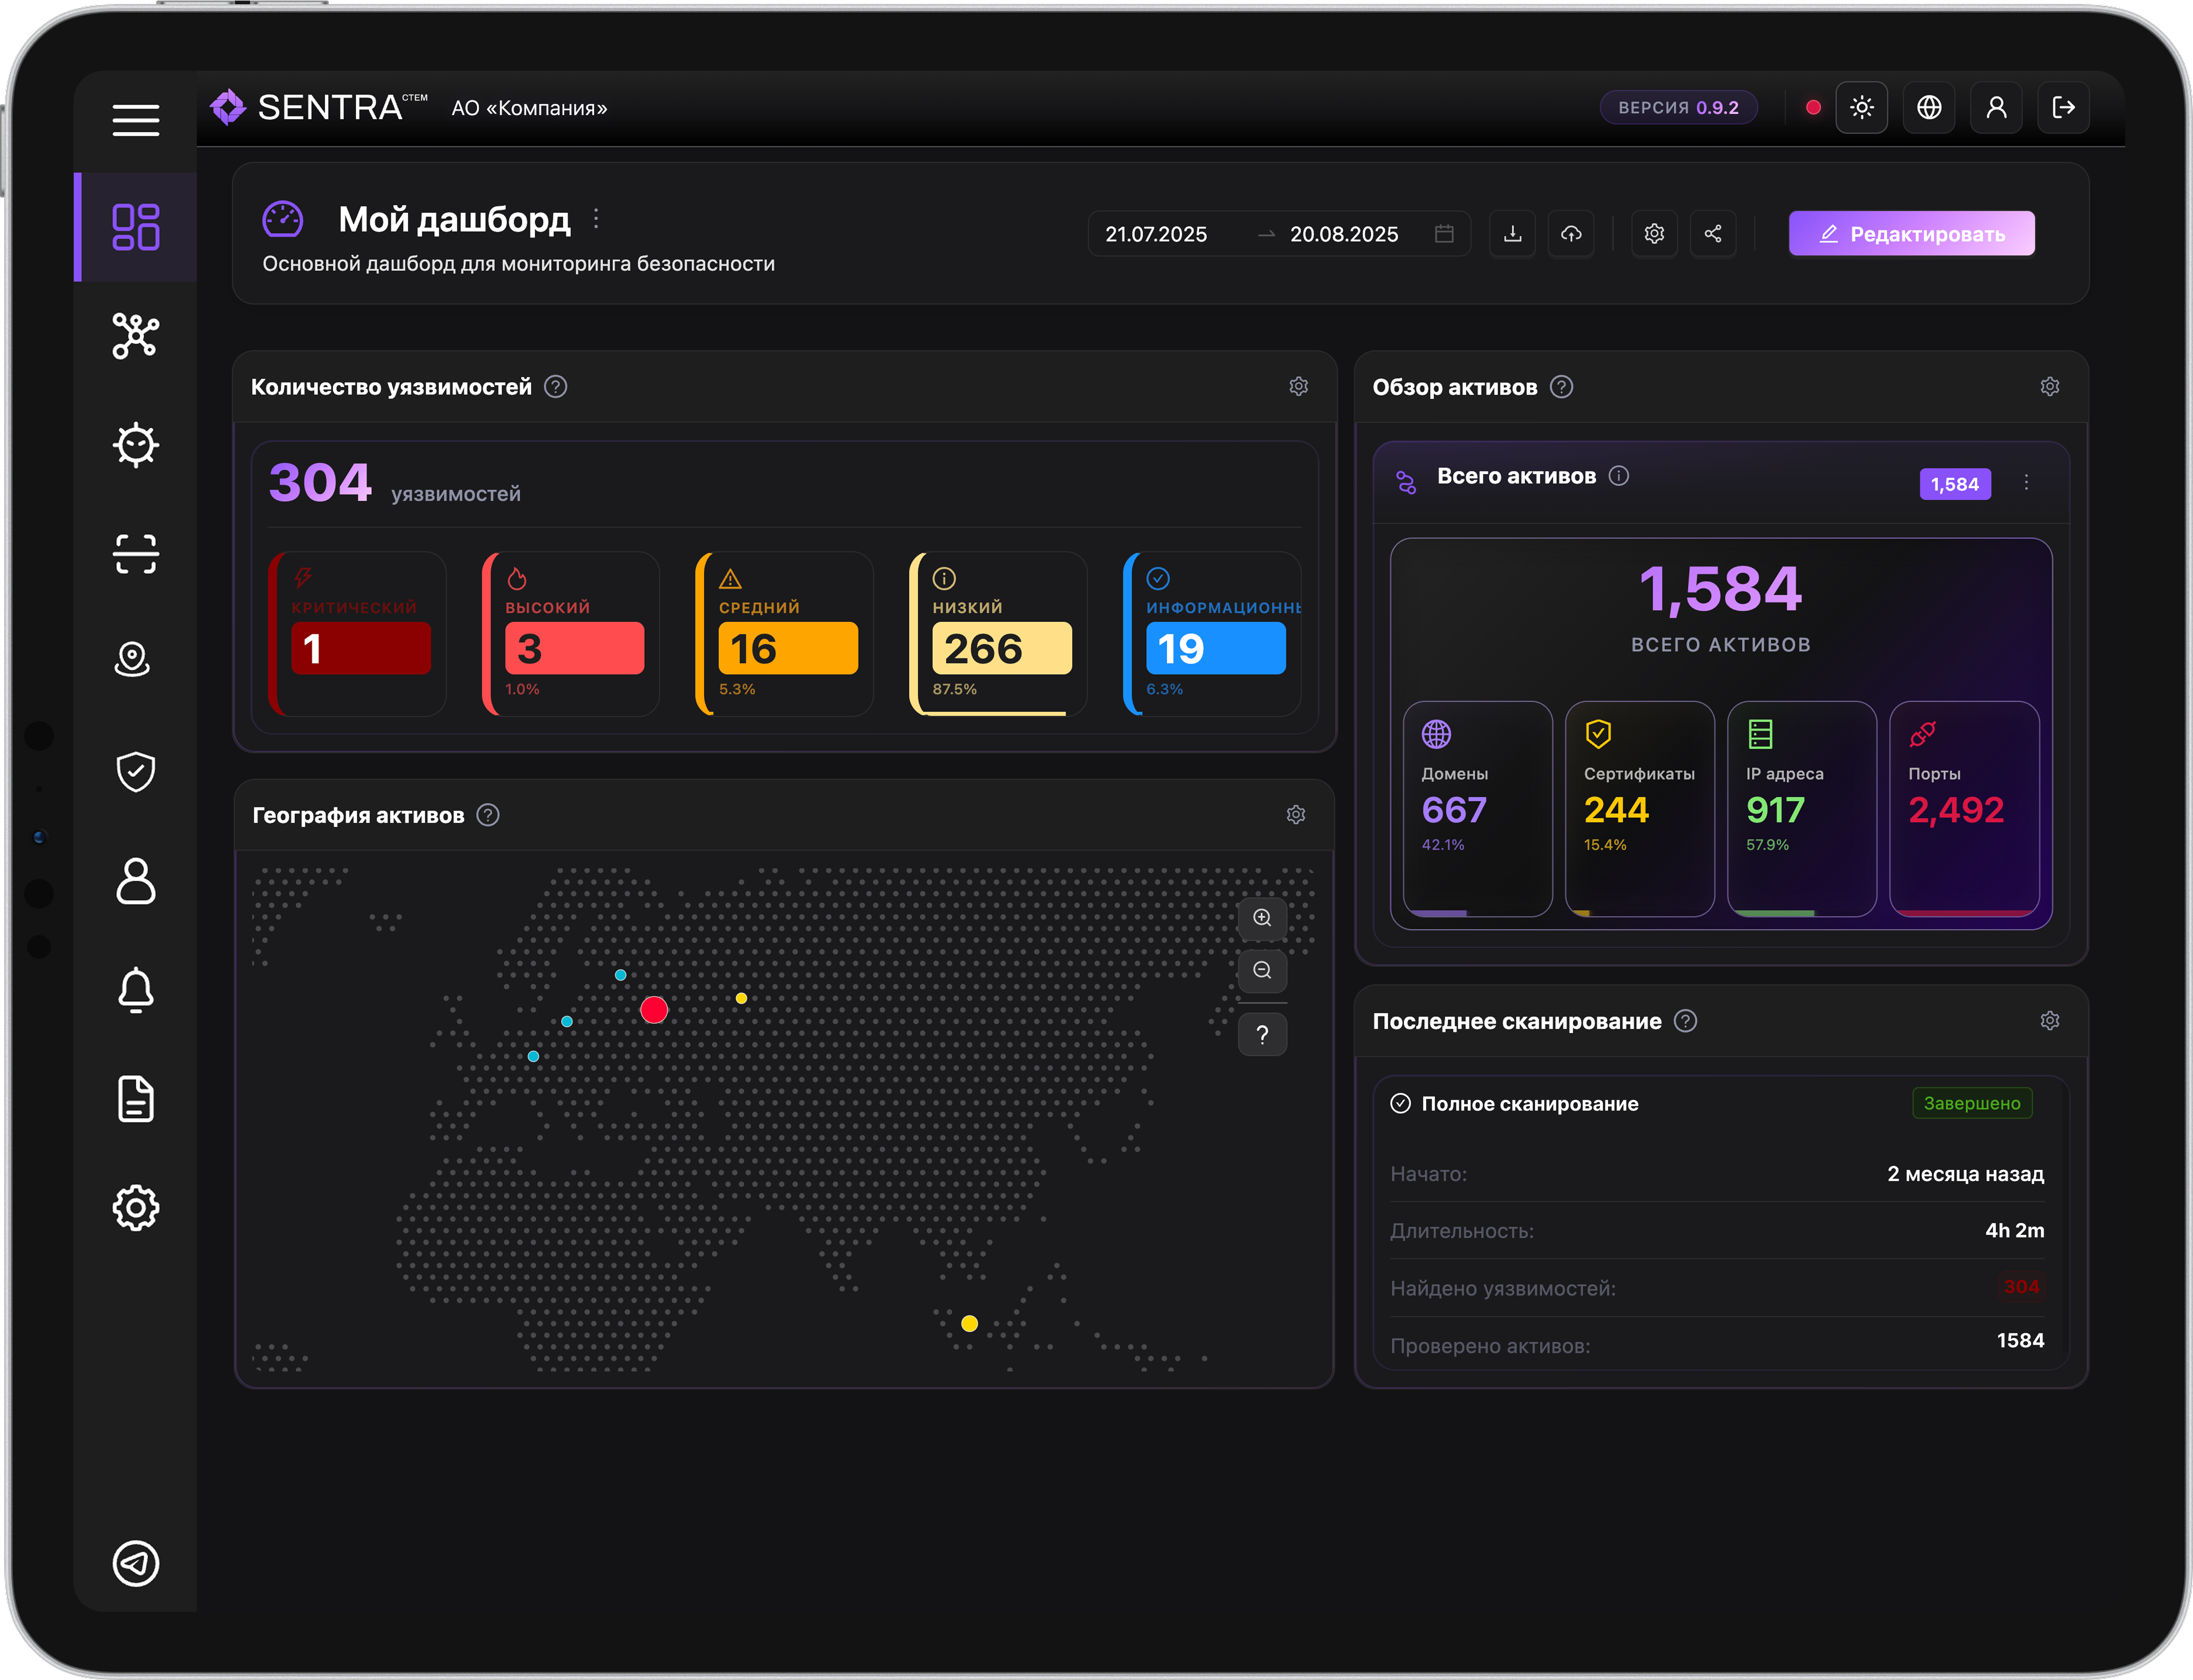Screen dimensions: 2193x1680
Task: Open the Домены 667 card
Action: 1478,809
